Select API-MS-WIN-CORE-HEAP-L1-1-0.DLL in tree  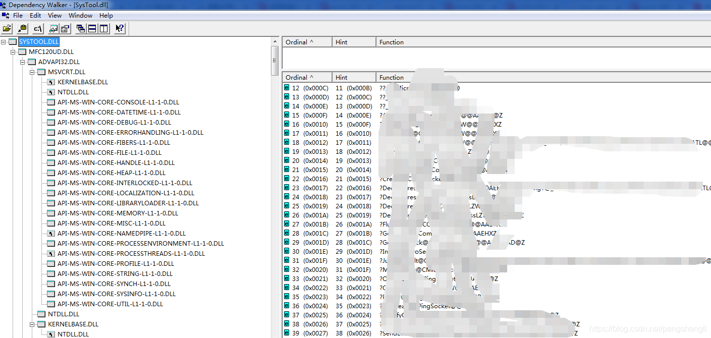(x=112, y=173)
